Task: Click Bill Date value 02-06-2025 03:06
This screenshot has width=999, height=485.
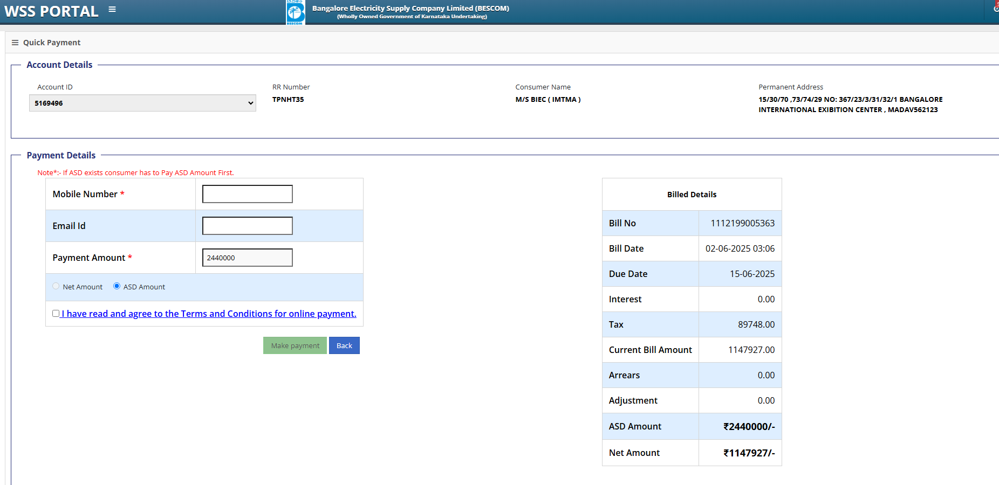Action: (740, 248)
